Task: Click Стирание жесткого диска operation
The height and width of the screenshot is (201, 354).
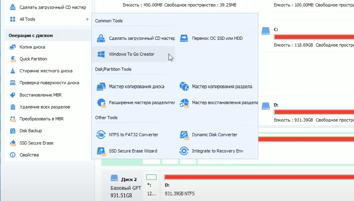Action: pyautogui.click(x=46, y=71)
